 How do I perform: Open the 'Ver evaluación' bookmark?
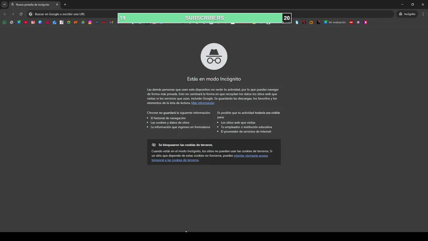point(335,22)
